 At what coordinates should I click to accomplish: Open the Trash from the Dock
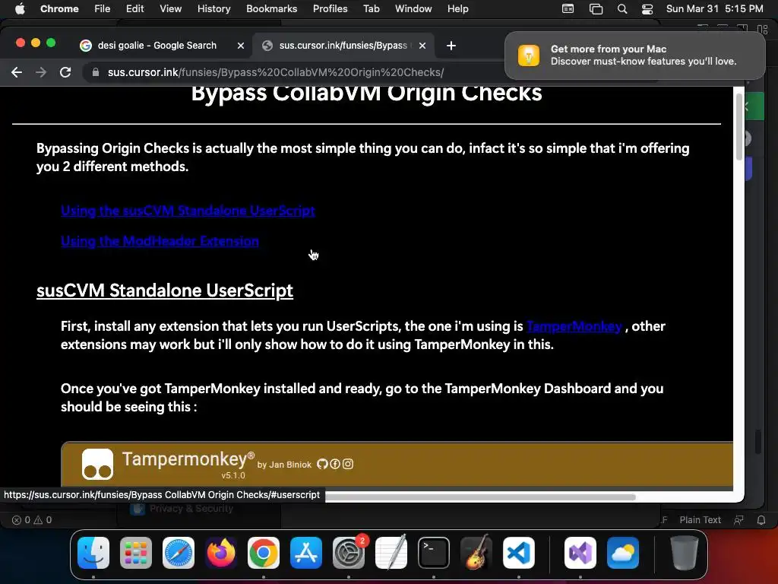click(x=685, y=553)
